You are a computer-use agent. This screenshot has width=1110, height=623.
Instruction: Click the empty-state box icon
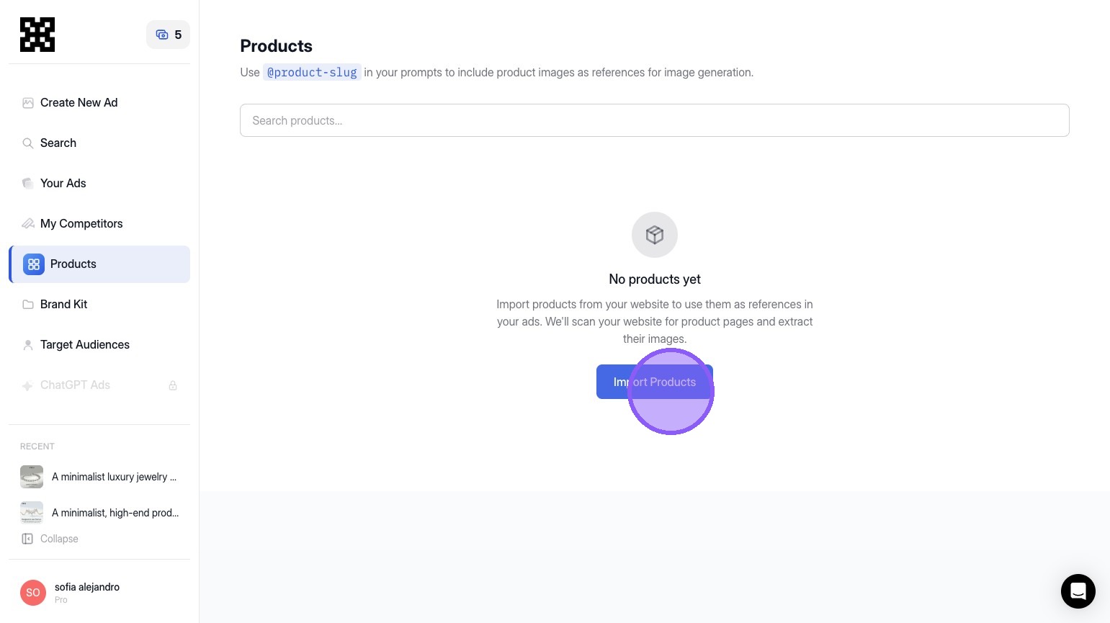[x=654, y=235]
